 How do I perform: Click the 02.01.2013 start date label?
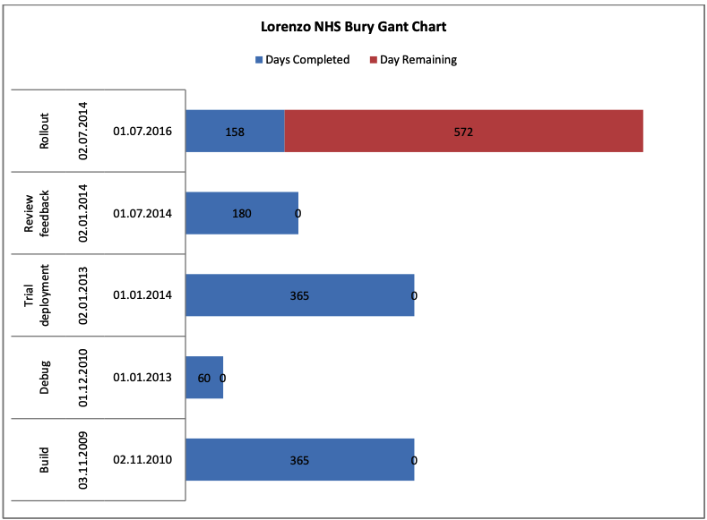[83, 295]
